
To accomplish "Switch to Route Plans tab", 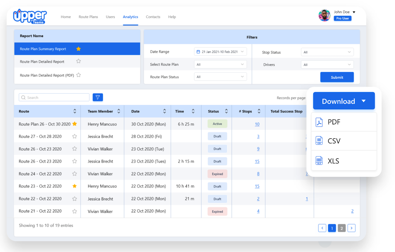I will click(88, 17).
